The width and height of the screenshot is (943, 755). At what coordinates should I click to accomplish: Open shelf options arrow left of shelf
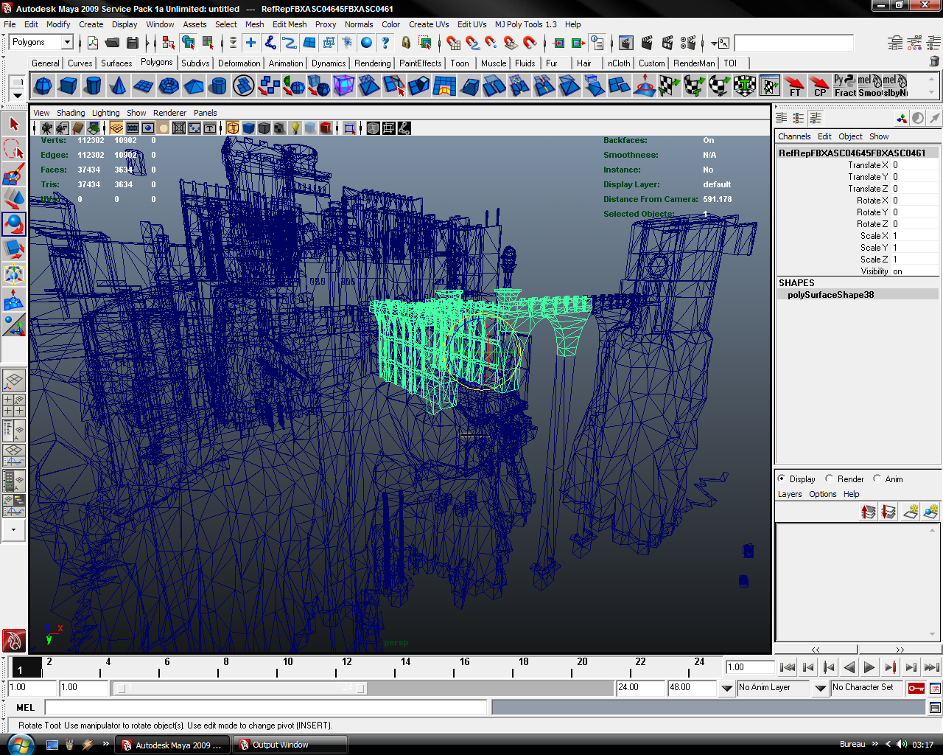tap(17, 96)
